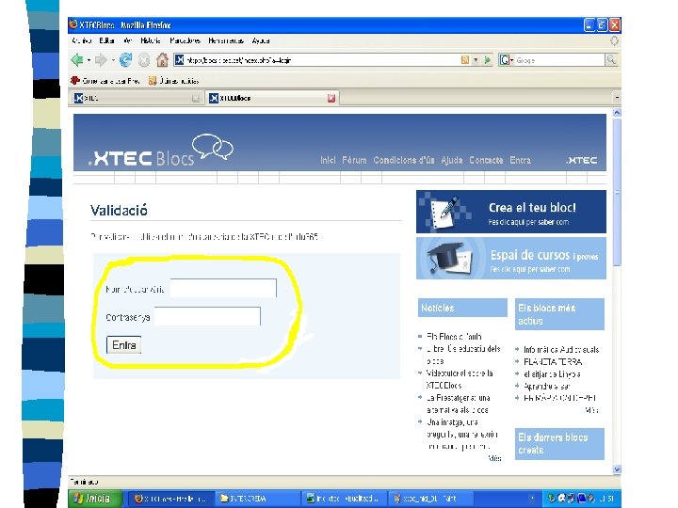
Task: Open the tab list dropdown
Action: click(617, 98)
